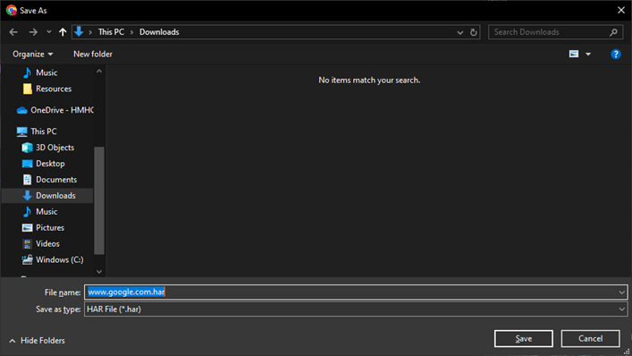The width and height of the screenshot is (632, 356).
Task: Click the Videos film icon
Action: (x=27, y=244)
